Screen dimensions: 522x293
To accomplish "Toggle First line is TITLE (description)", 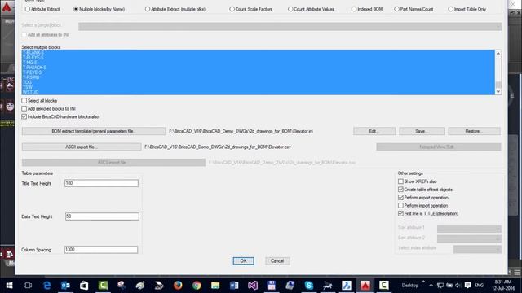I will 400,213.
